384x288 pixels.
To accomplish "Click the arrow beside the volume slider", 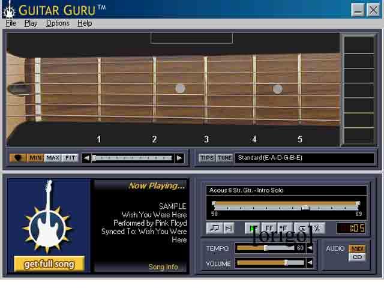I will tap(310, 263).
